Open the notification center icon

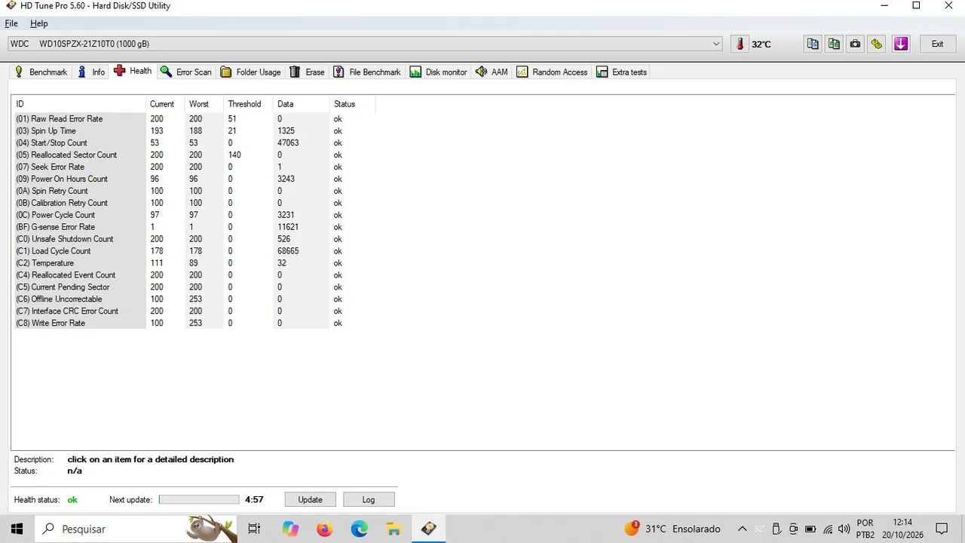click(942, 529)
